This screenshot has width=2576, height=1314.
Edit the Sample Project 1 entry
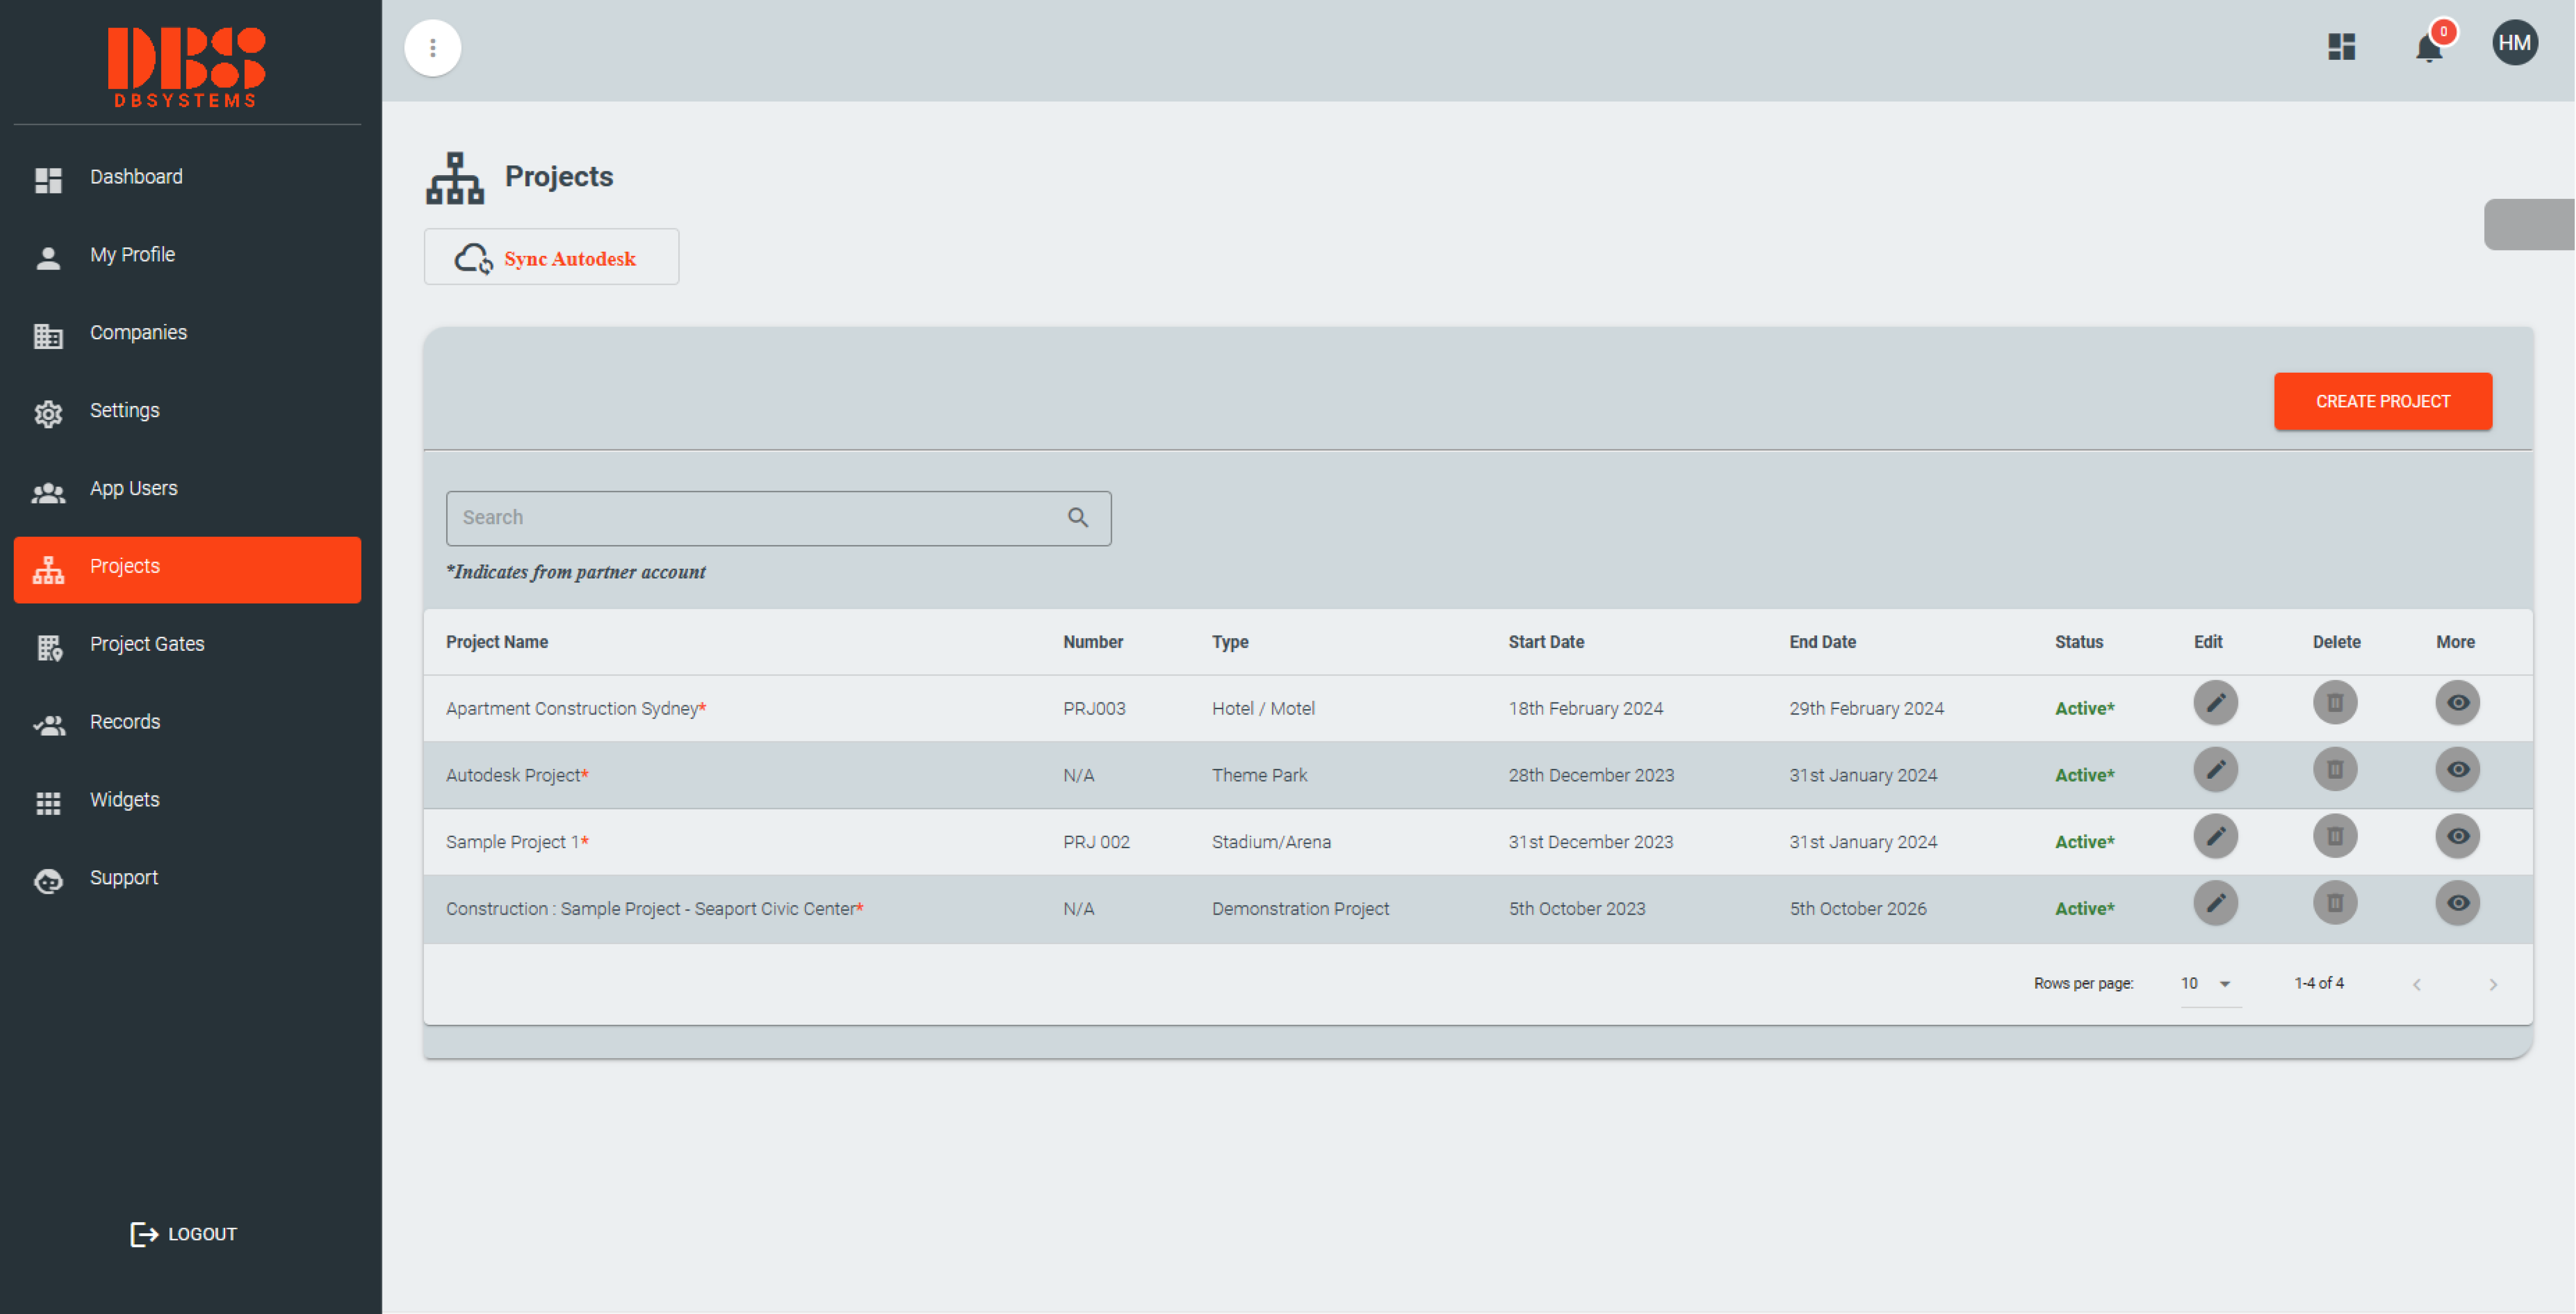[x=2216, y=836]
